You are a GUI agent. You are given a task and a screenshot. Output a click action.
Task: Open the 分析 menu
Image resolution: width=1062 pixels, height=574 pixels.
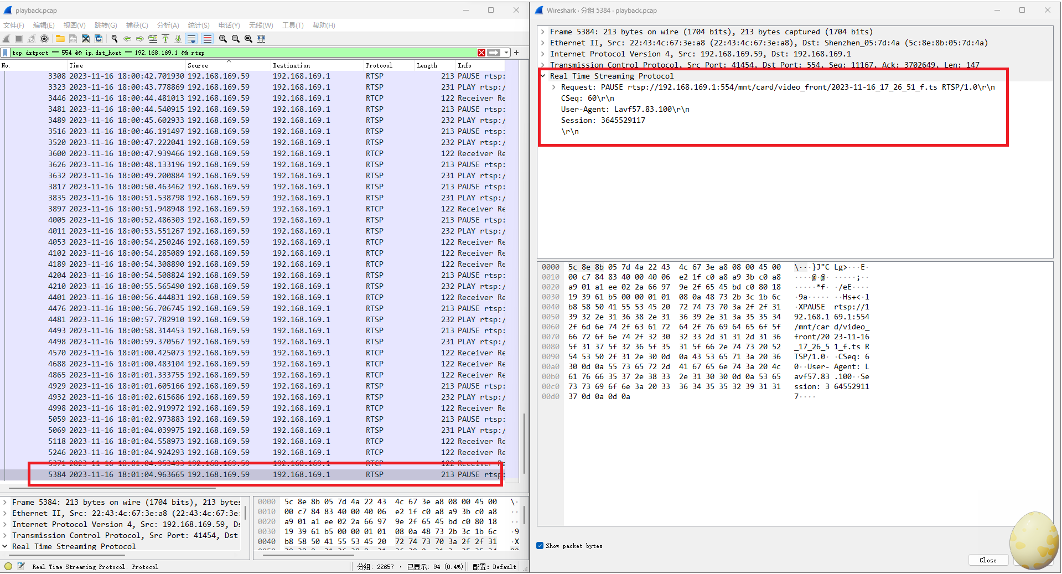(168, 25)
